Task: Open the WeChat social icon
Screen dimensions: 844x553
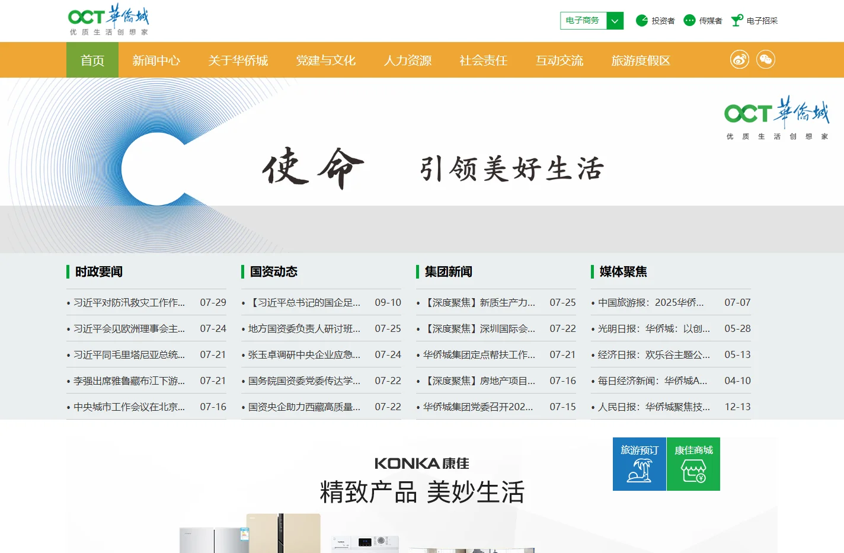Action: coord(766,59)
